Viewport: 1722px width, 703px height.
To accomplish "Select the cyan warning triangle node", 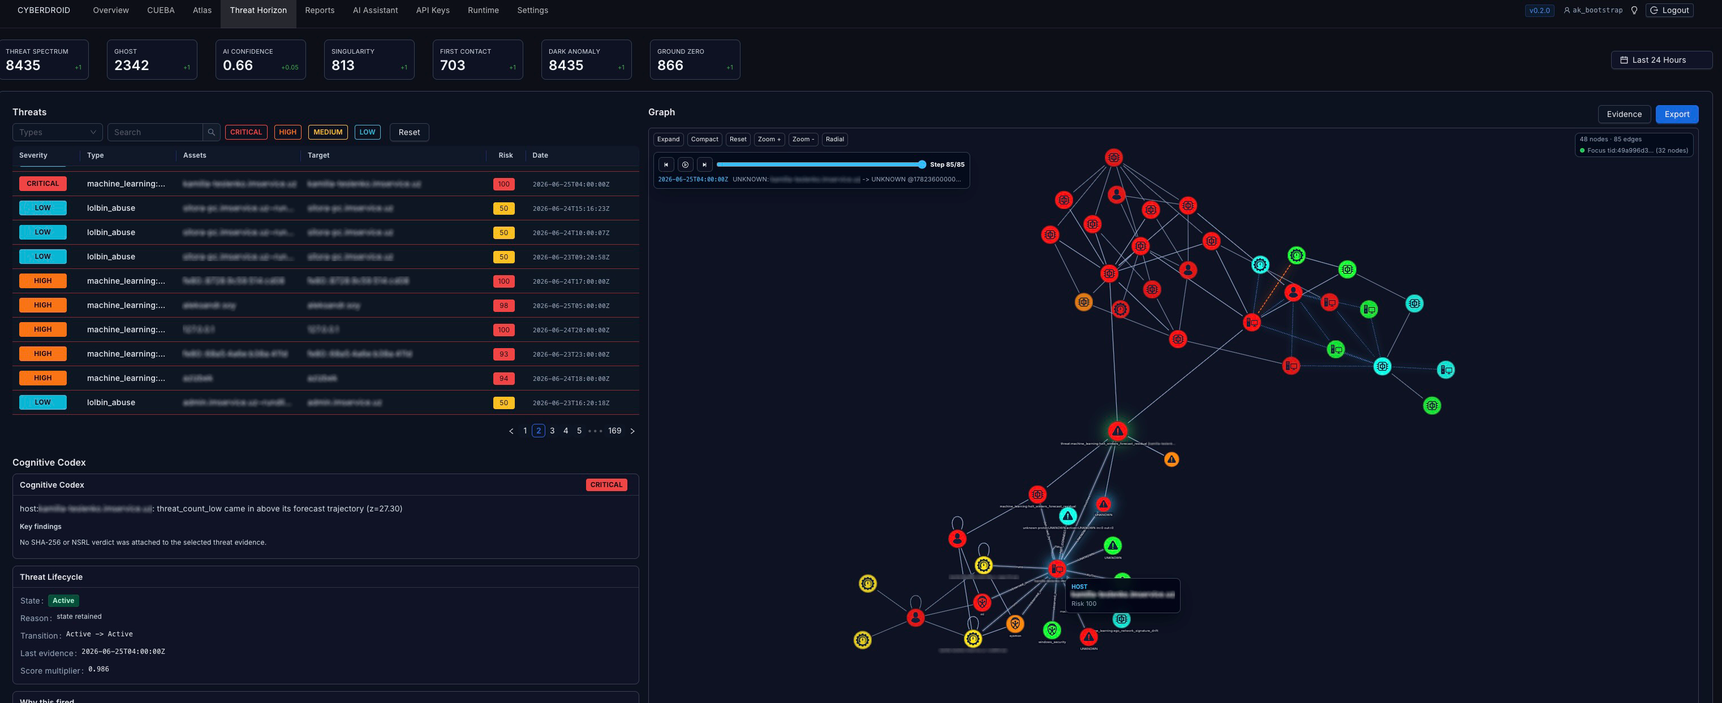I will (x=1067, y=516).
